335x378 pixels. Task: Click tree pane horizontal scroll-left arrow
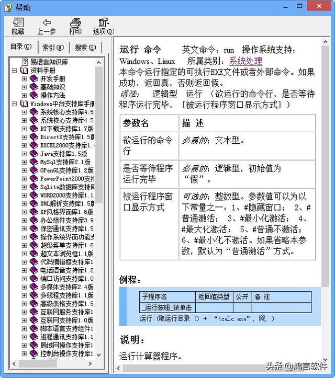point(14,363)
